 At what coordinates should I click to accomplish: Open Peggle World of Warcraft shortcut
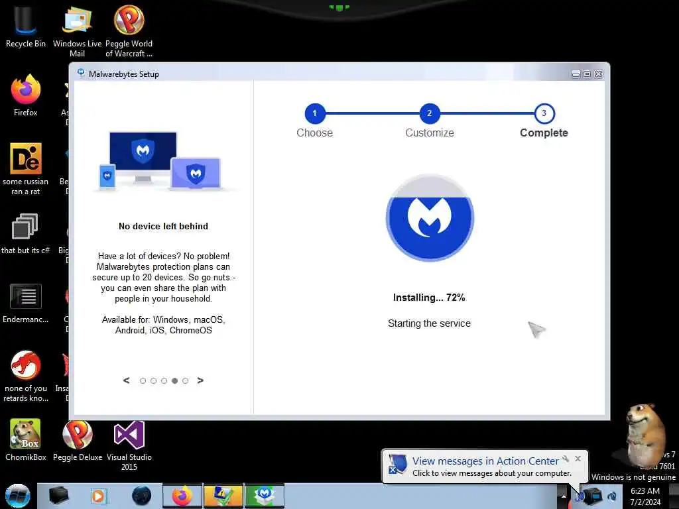point(129,31)
